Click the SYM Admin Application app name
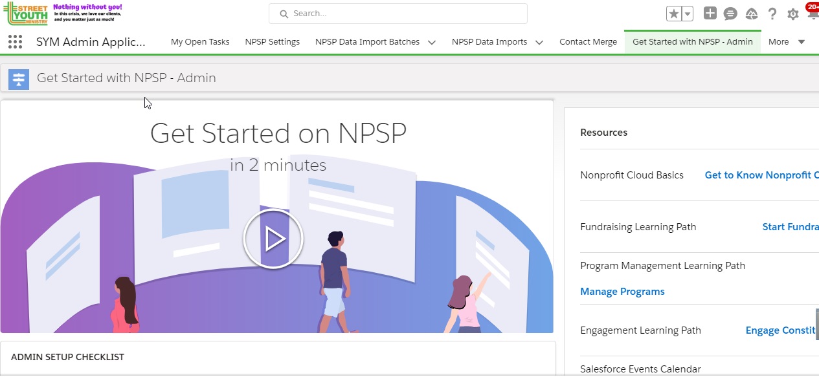819x377 pixels. [x=91, y=42]
